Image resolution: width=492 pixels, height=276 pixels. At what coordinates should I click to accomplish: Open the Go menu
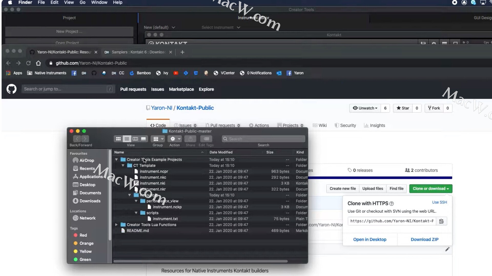(83, 2)
